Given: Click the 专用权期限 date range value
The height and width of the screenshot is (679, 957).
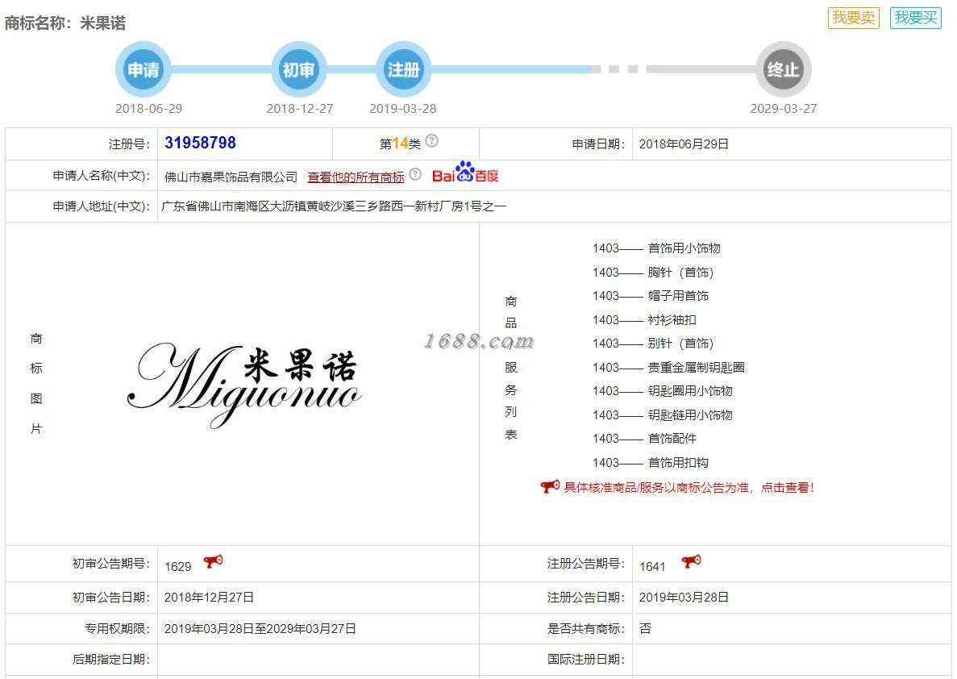Looking at the screenshot, I should coord(260,629).
